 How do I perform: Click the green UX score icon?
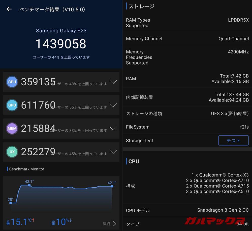[x=12, y=152]
